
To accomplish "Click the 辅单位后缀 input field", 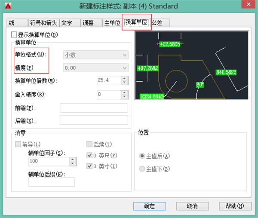I will pyautogui.click(x=52, y=182).
